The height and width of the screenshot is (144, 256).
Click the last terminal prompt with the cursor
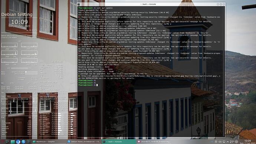[x=88, y=85]
